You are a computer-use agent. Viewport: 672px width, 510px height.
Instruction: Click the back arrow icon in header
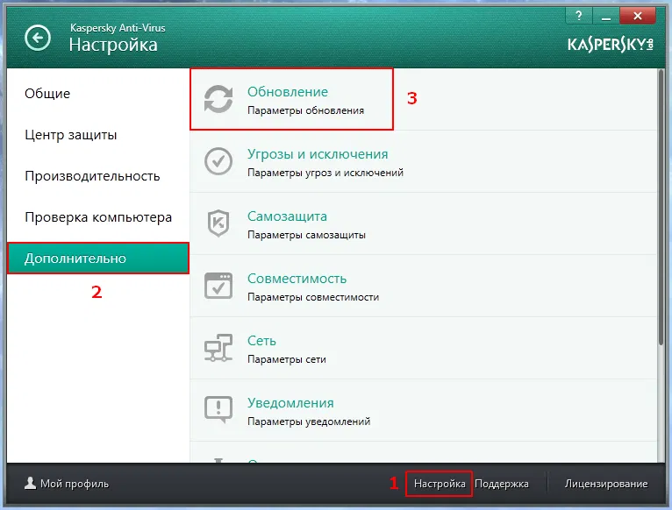coord(38,38)
